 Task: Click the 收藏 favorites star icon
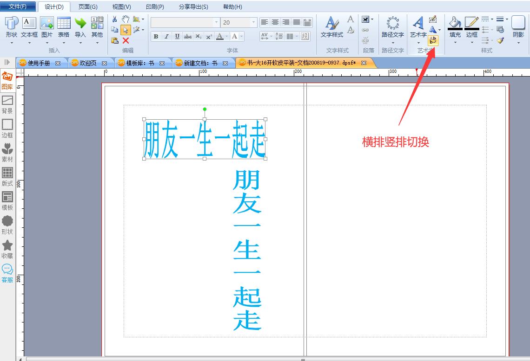(x=7, y=249)
